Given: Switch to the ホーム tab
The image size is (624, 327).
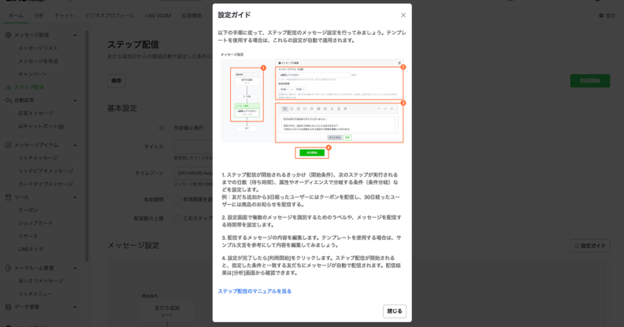Looking at the screenshot, I should pos(16,16).
